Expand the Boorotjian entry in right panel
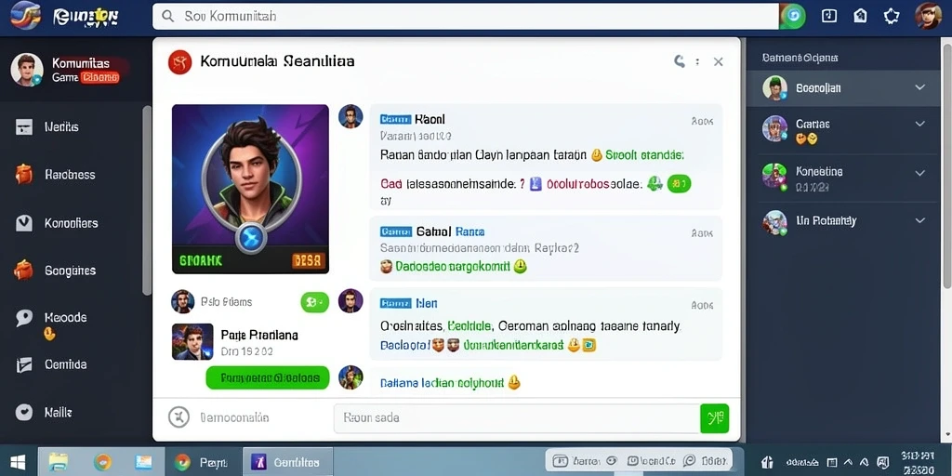 [919, 87]
